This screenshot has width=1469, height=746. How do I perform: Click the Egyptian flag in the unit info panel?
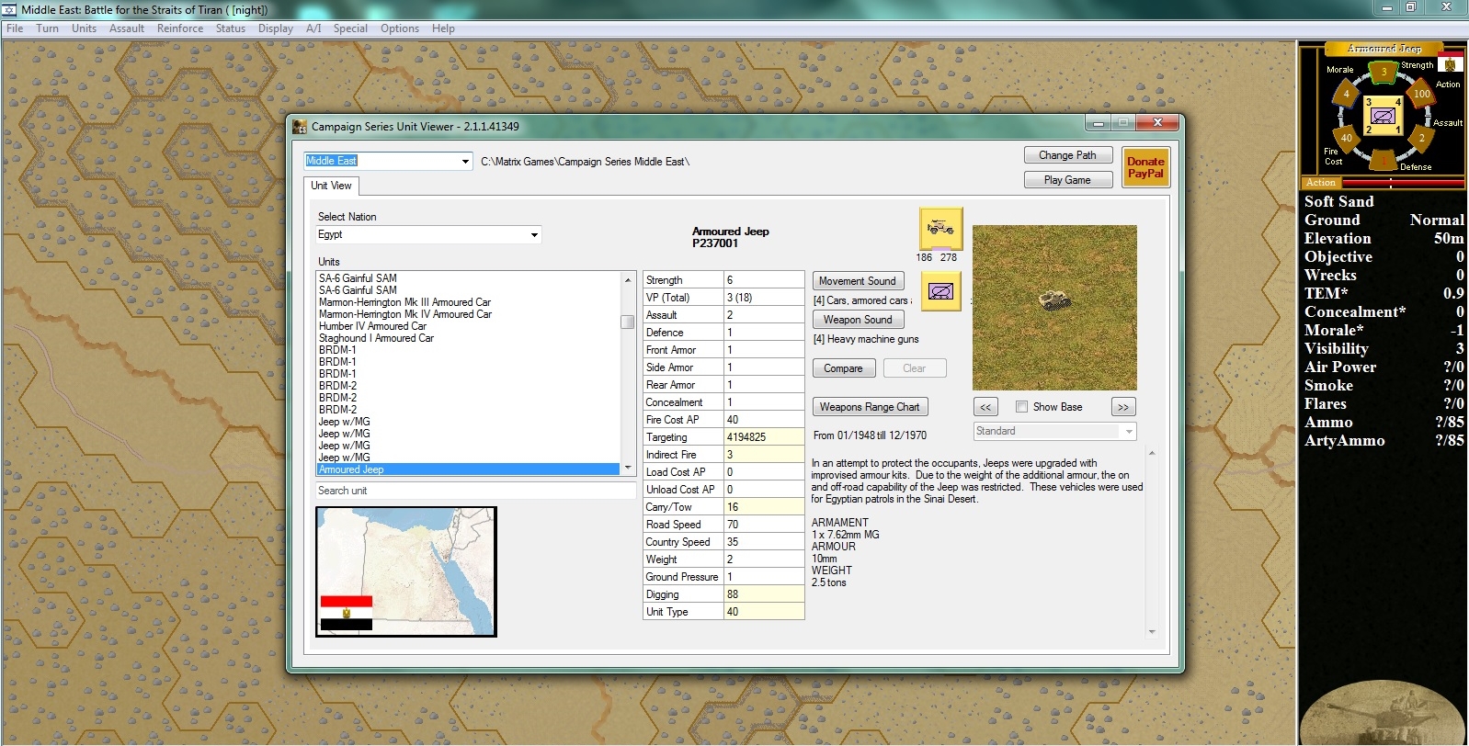click(1452, 64)
